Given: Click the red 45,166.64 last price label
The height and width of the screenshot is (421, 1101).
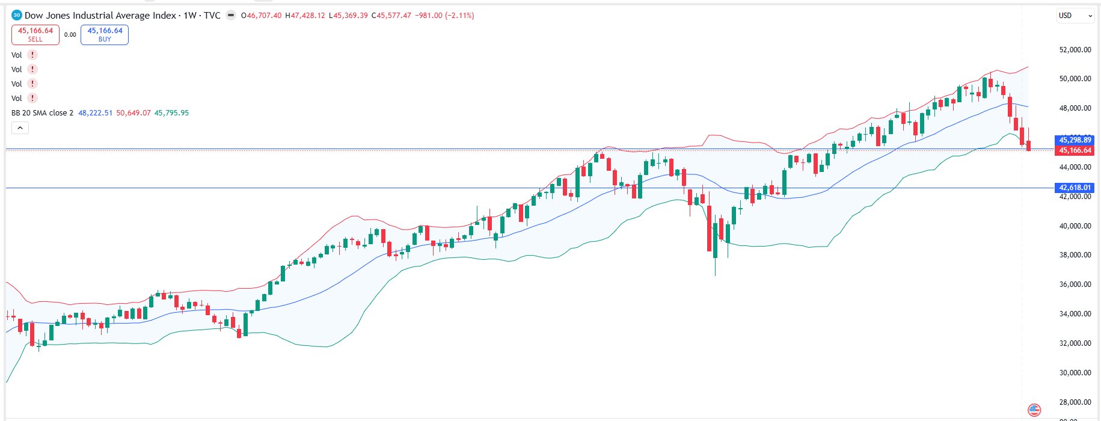Looking at the screenshot, I should (1075, 150).
